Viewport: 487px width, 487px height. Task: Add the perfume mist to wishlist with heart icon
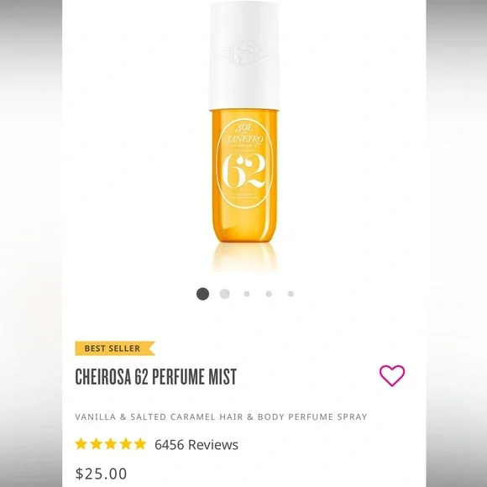pyautogui.click(x=392, y=375)
